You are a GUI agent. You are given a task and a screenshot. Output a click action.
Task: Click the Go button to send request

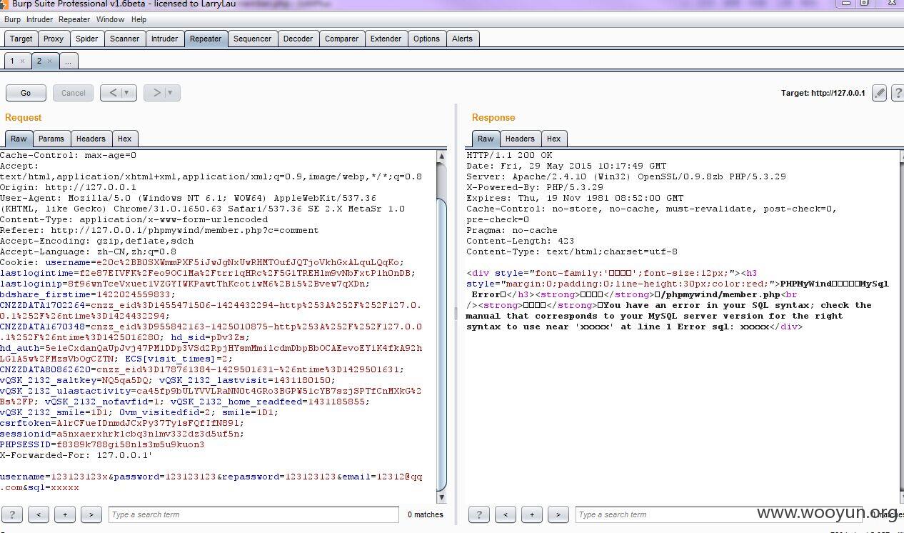tap(26, 93)
